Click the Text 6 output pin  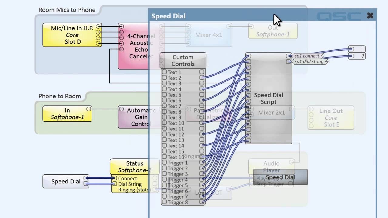coord(202,100)
